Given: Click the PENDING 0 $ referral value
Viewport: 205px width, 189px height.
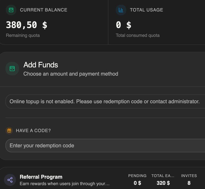Looking at the screenshot, I should coord(137,183).
